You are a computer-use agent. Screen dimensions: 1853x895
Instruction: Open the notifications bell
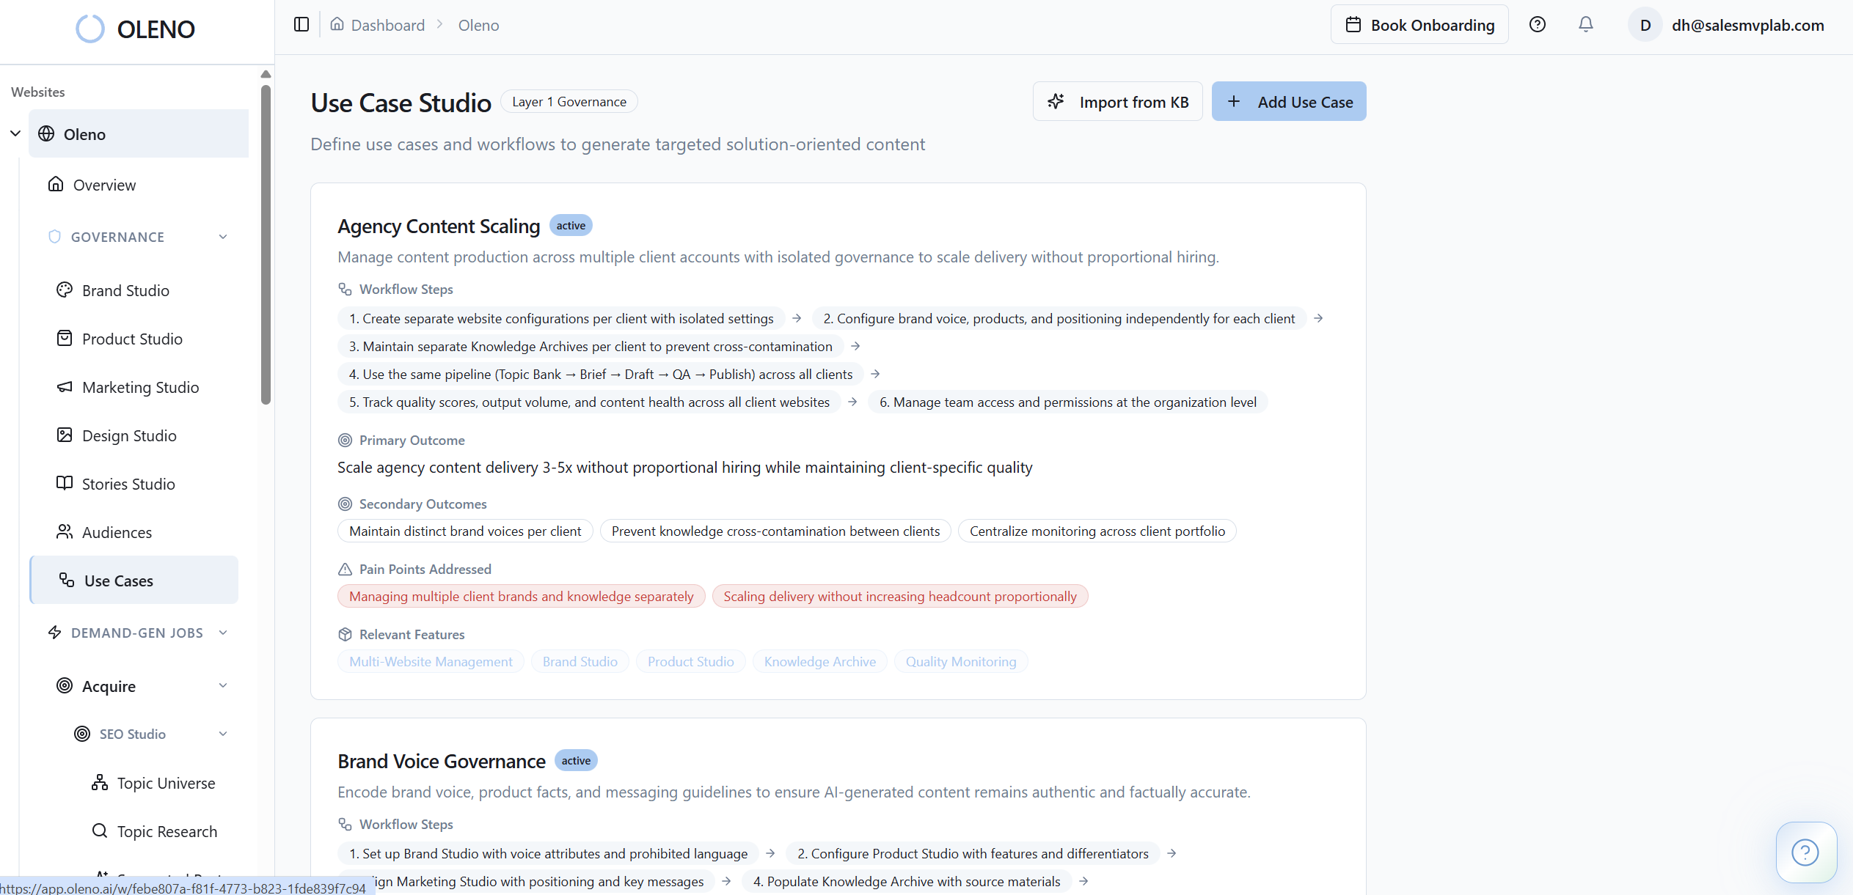point(1585,24)
